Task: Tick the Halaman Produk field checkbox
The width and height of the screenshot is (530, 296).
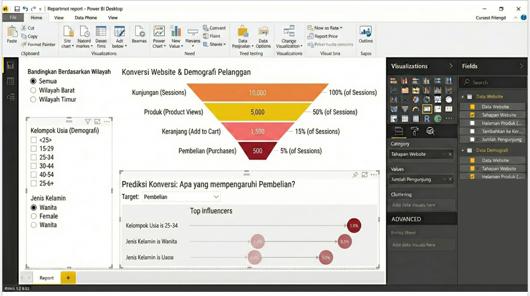Action: 472,123
